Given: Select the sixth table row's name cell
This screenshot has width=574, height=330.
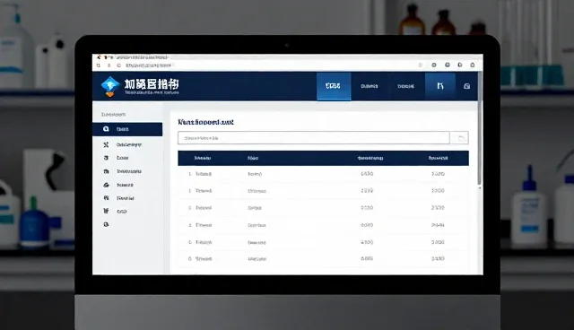Looking at the screenshot, I should (204, 258).
